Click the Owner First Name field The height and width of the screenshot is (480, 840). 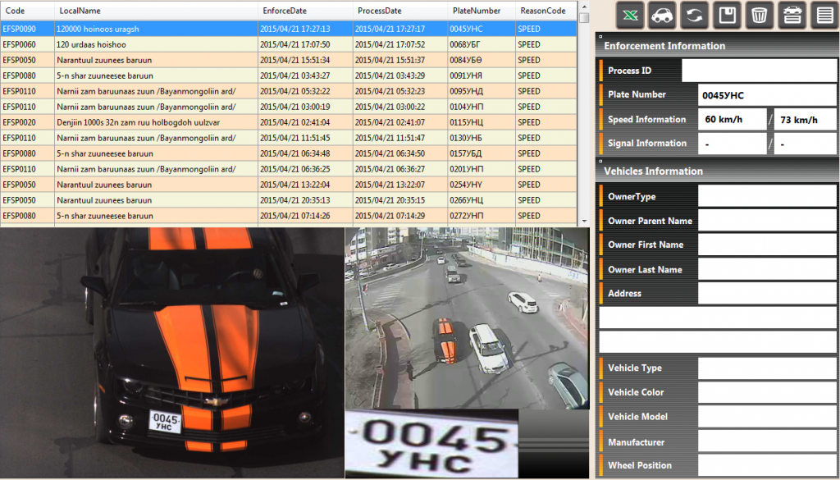(766, 245)
